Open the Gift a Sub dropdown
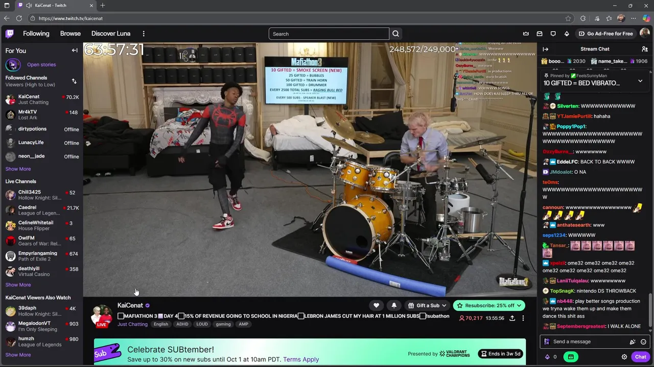This screenshot has height=367, width=654. 427,305
